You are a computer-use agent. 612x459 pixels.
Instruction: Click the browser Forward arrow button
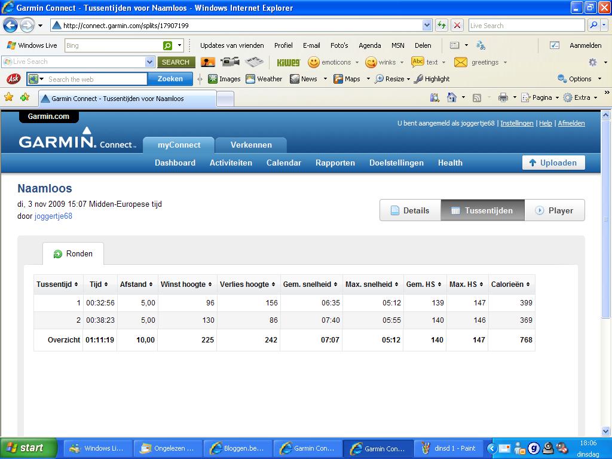tap(27, 26)
